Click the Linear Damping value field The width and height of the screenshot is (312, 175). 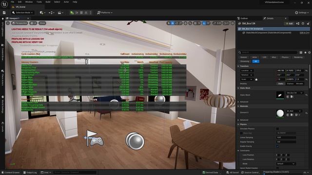coord(286,138)
